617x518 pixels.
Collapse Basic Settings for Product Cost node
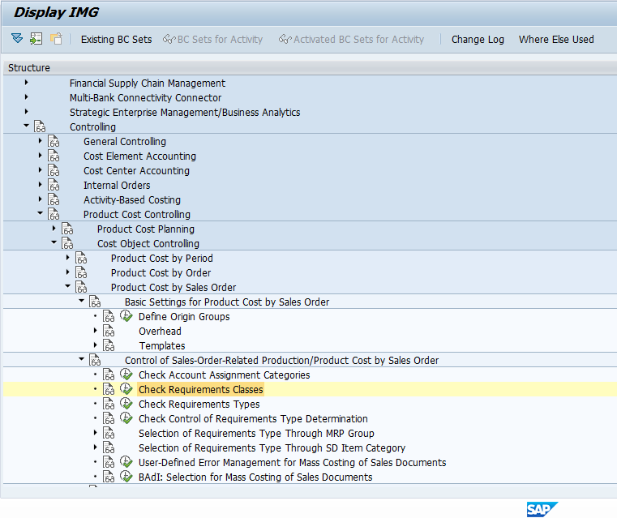pos(81,301)
